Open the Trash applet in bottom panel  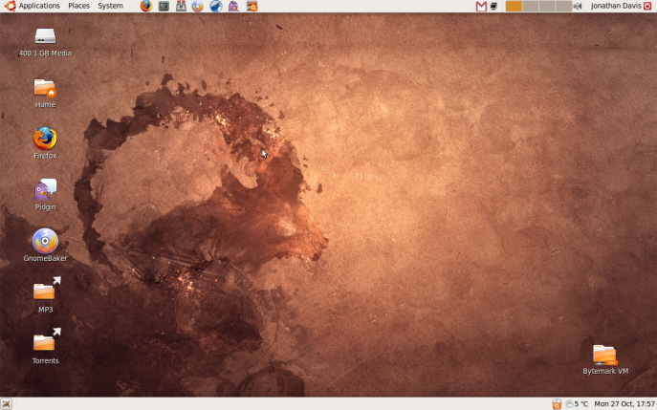coord(557,404)
